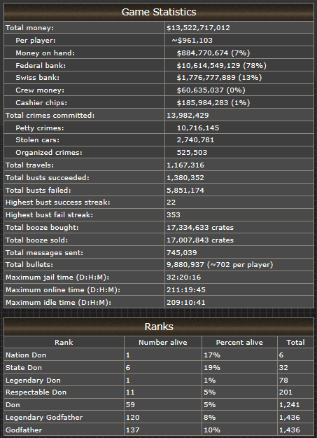Click the Stolen cars count
Screen dimensions: 317x438
(x=195, y=139)
